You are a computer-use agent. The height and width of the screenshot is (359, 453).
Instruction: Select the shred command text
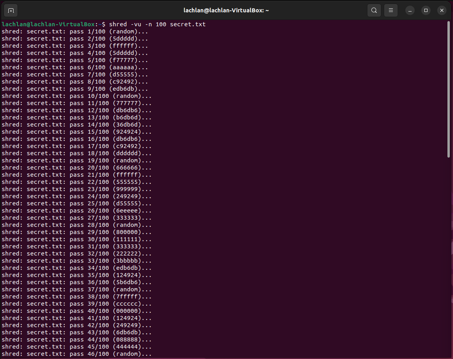tap(118, 24)
